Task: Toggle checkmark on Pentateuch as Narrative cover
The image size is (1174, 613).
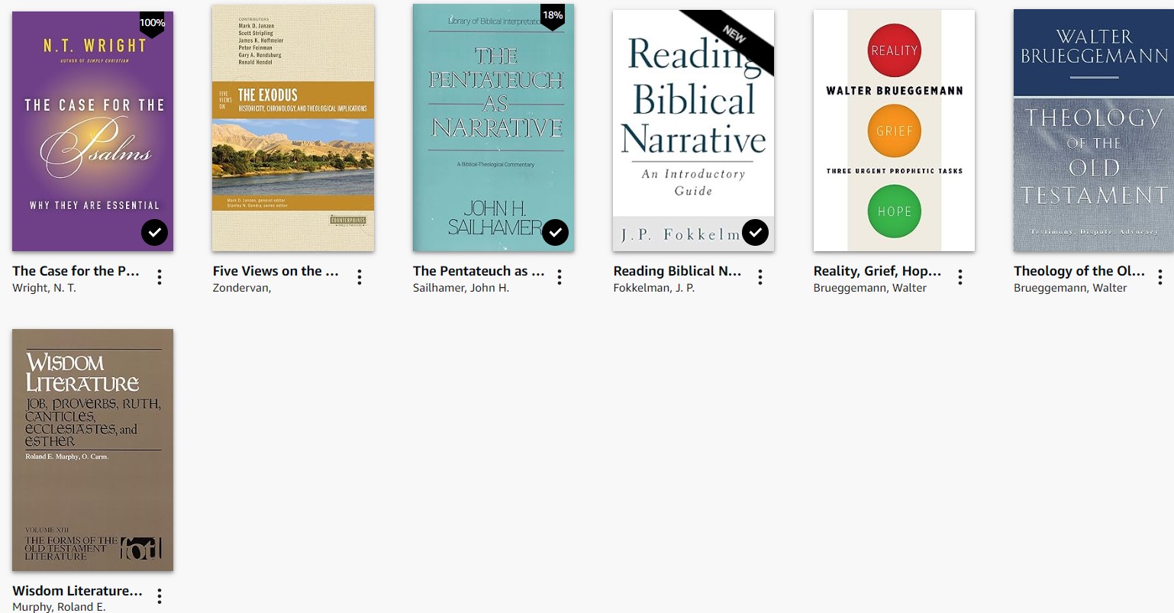Action: coord(555,233)
